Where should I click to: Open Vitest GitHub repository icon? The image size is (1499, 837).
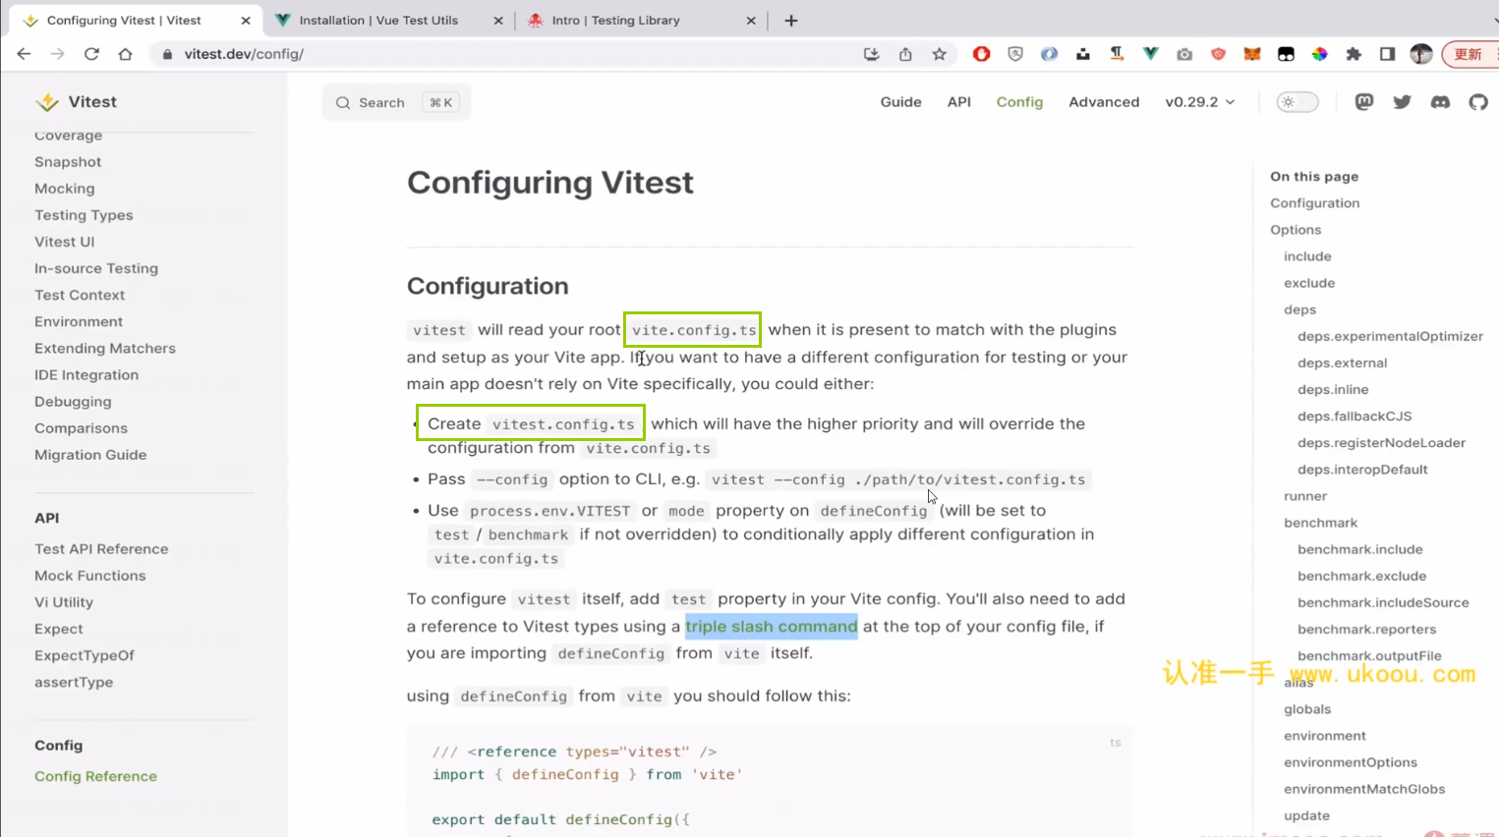tap(1478, 102)
